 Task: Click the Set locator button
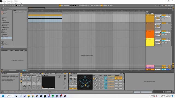tap(147, 12)
